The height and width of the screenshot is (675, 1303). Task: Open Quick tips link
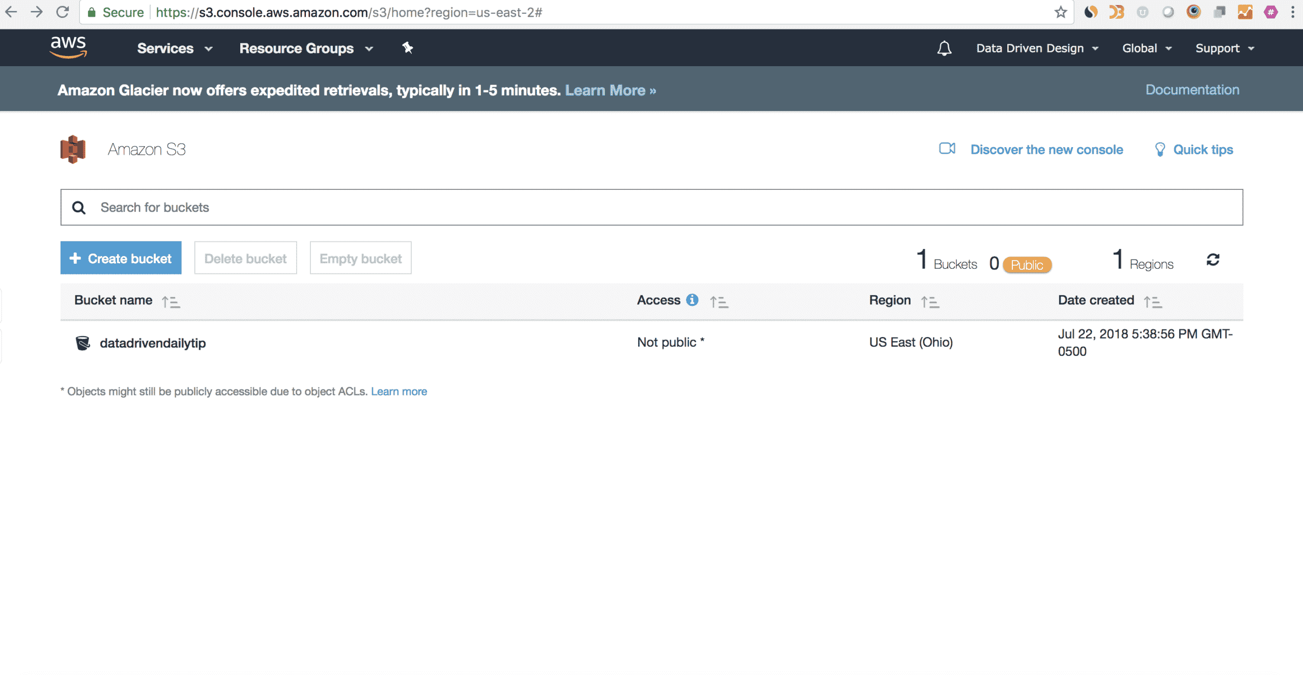[1203, 150]
